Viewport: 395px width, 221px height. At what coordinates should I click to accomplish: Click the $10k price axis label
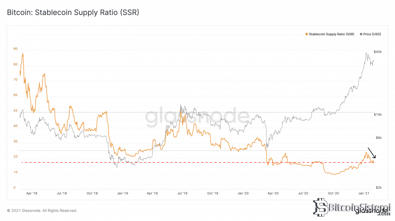[378, 115]
